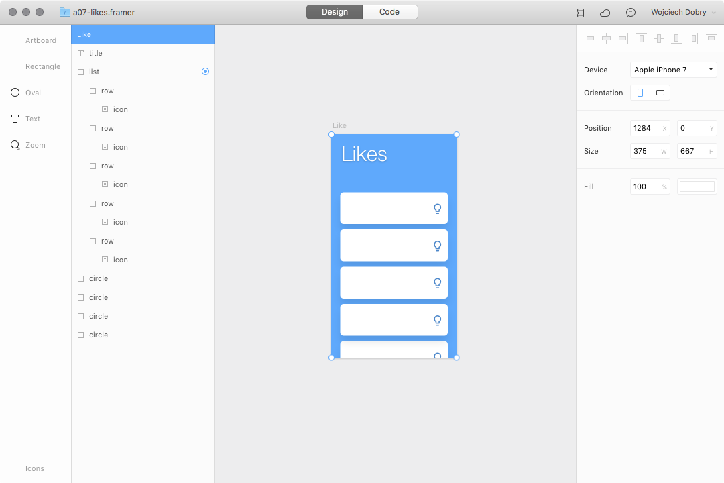Click the cloud sharing icon
724x483 pixels.
[x=604, y=12]
